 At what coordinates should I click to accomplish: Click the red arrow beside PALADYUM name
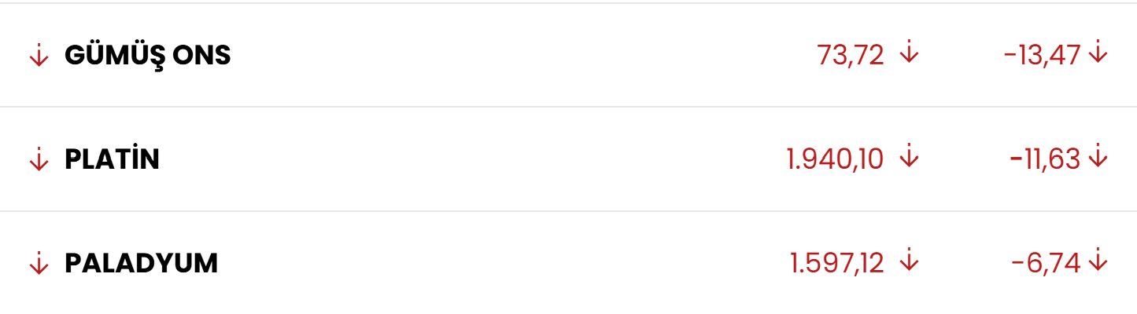[x=39, y=265]
